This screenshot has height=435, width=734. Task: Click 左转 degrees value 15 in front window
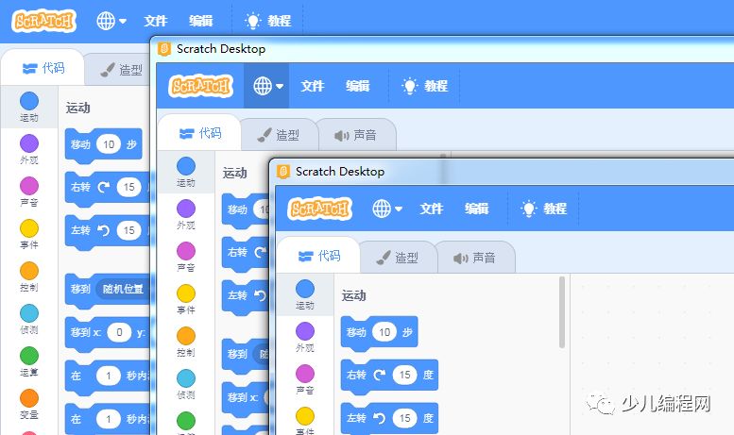pyautogui.click(x=405, y=418)
